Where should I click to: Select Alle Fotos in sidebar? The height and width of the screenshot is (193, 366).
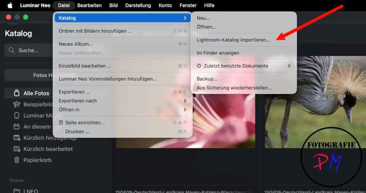click(x=29, y=94)
